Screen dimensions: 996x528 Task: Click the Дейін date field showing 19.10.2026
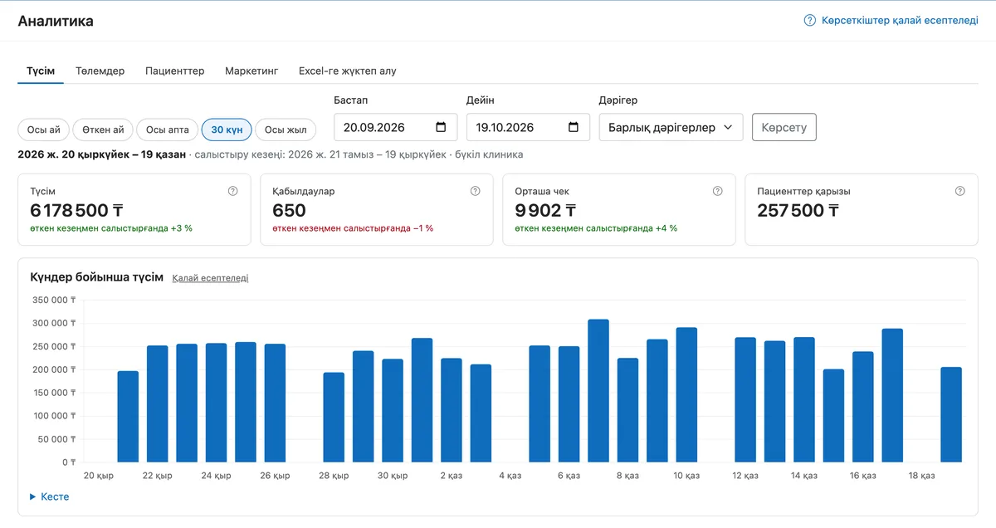528,127
